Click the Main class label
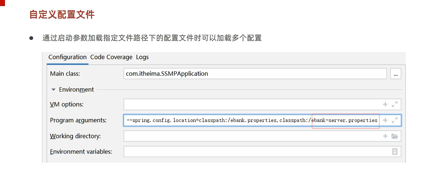 tap(65, 74)
